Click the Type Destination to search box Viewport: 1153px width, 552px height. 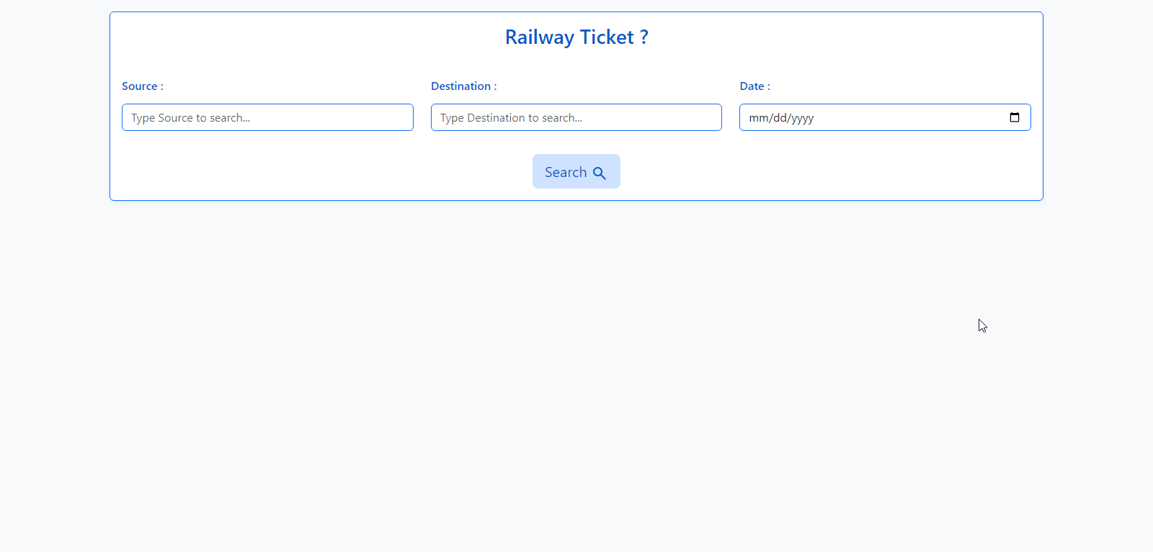click(576, 117)
